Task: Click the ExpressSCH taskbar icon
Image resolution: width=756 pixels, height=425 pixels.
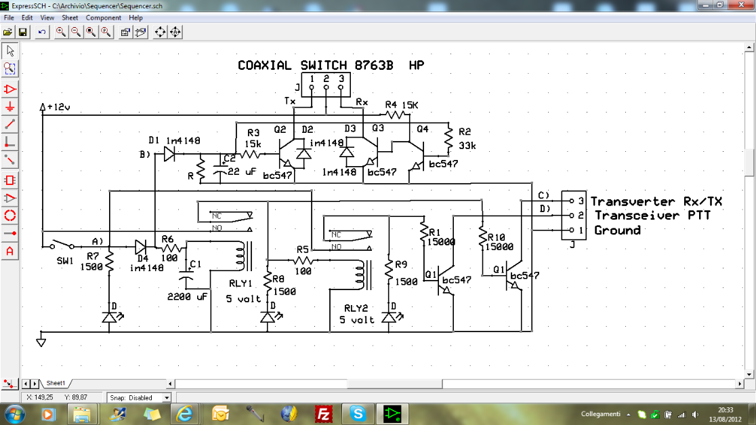Action: coord(392,414)
